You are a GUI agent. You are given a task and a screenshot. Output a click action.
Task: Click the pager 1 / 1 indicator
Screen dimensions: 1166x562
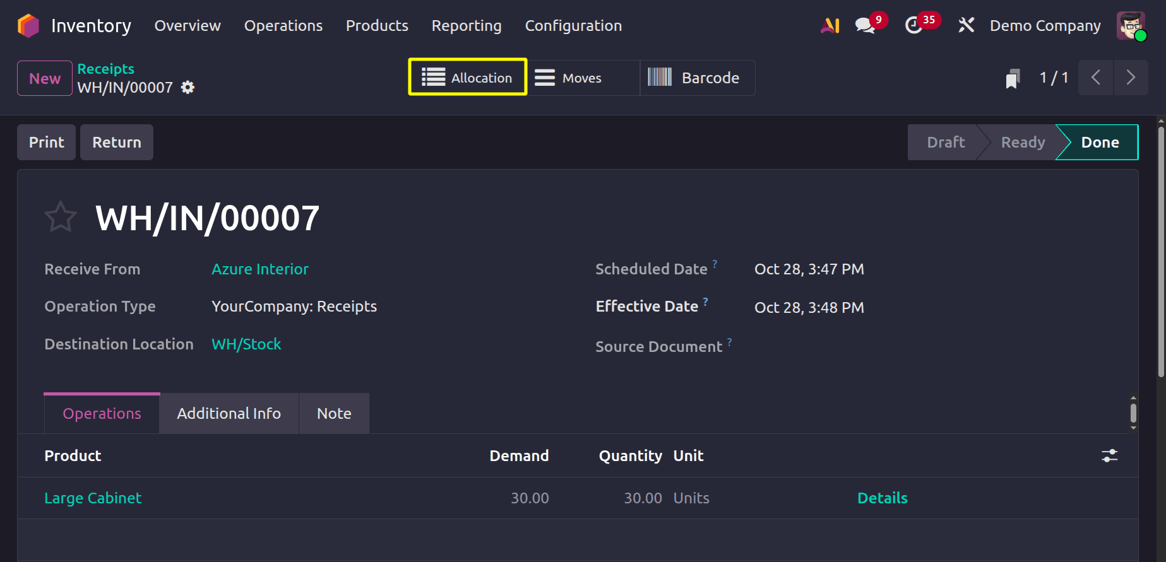pos(1054,78)
